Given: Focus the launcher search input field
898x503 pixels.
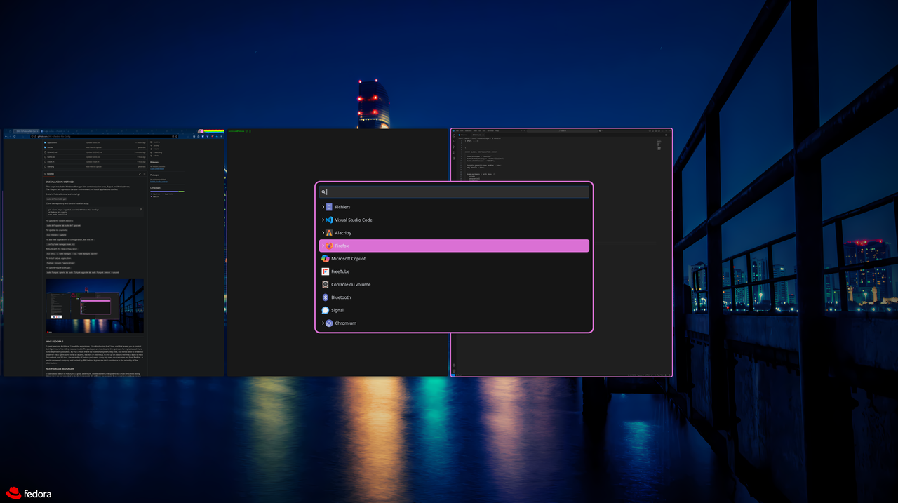Looking at the screenshot, I should (454, 192).
